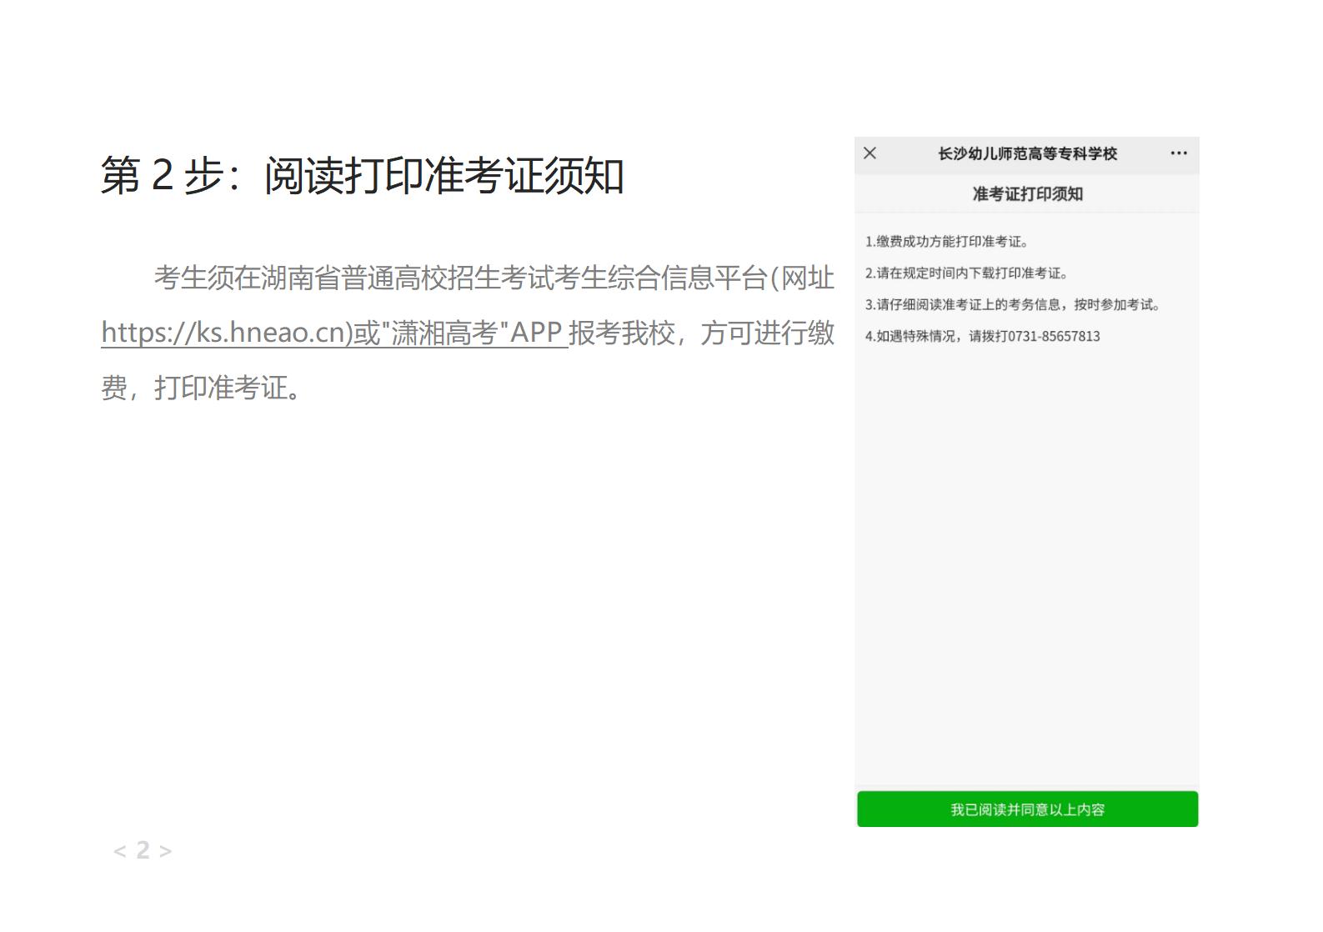This screenshot has height=932, width=1323.
Task: Select notice item 3 about 考务信息
Action: point(1012,305)
